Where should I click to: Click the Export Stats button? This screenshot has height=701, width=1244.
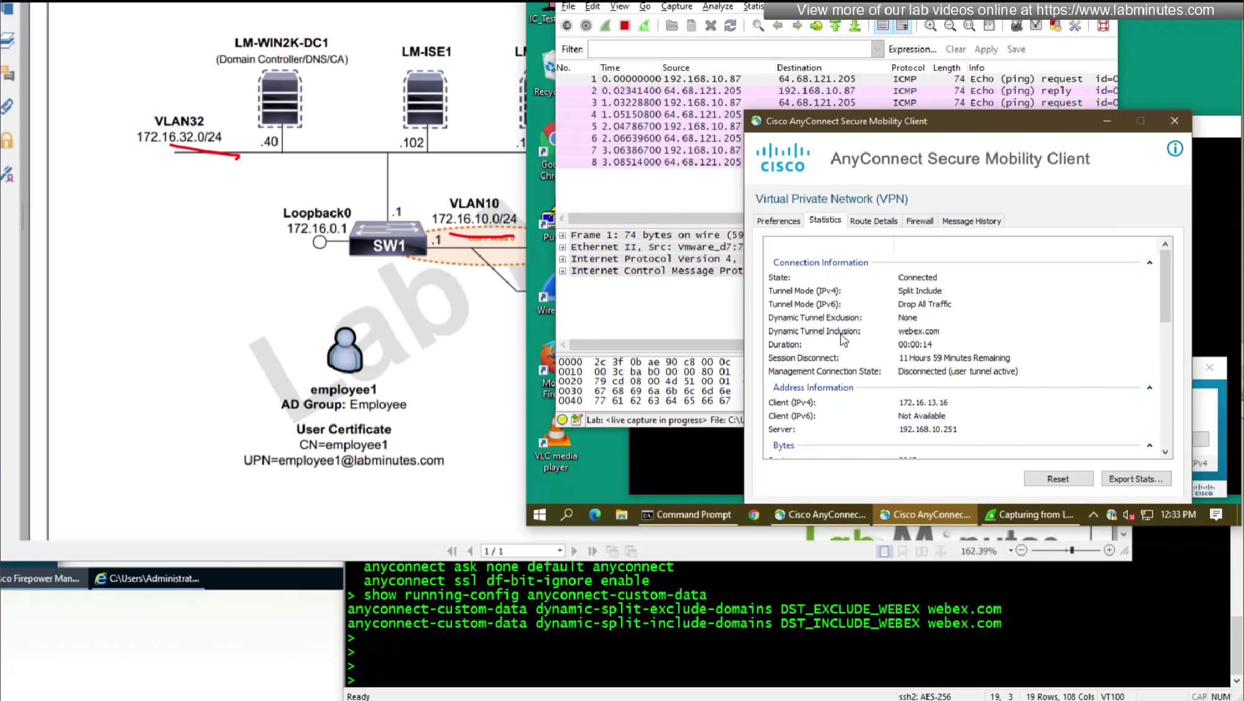pos(1136,479)
